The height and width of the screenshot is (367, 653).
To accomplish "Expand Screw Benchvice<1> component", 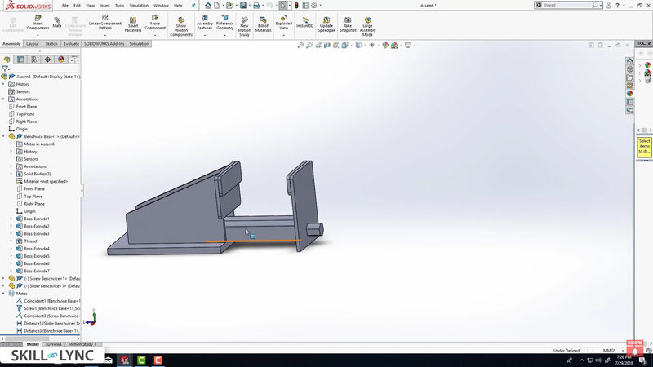I will point(4,278).
